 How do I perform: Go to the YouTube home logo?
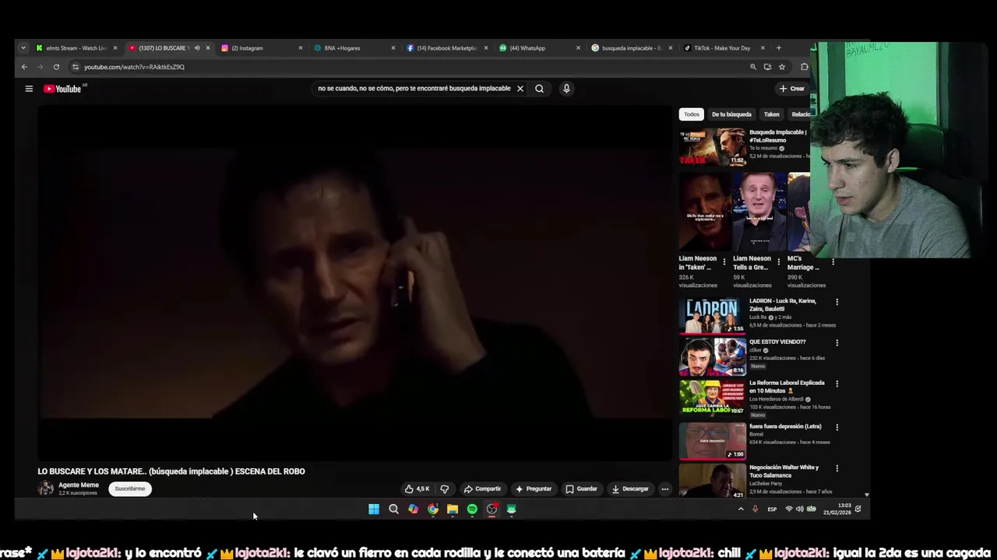tap(62, 89)
